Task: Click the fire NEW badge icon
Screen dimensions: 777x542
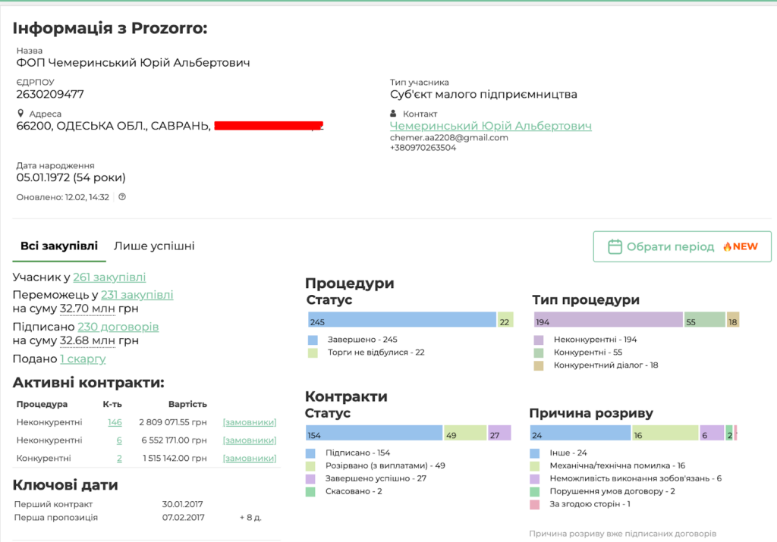Action: [x=726, y=247]
